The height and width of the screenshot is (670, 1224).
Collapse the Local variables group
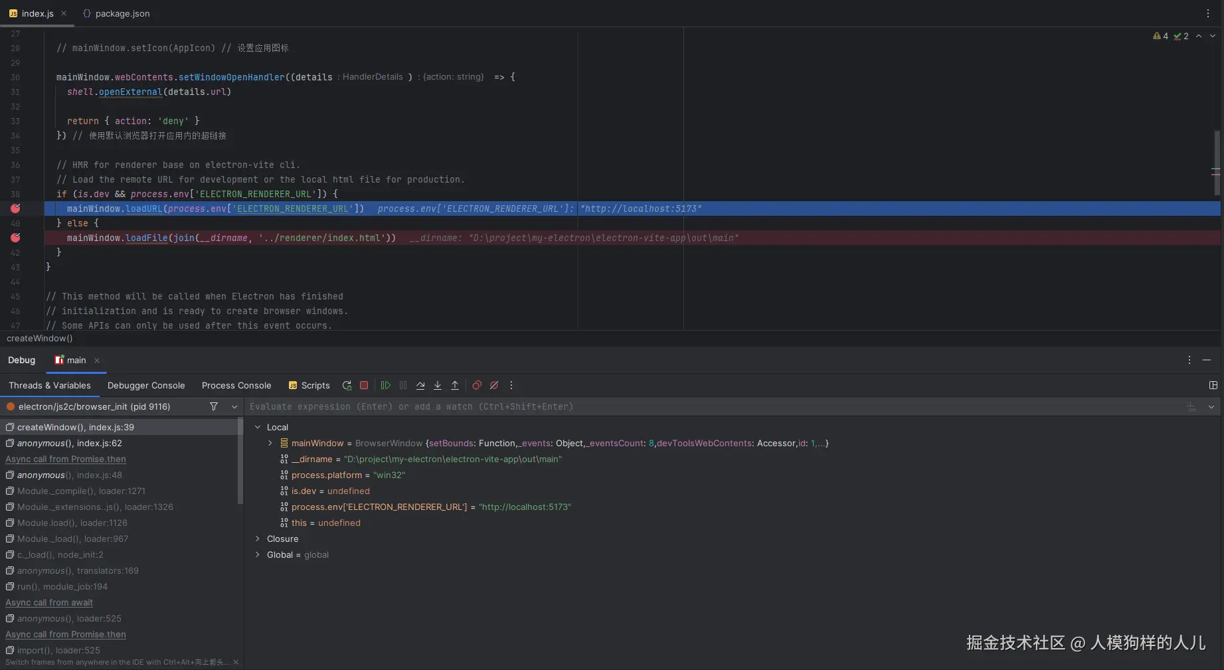pos(258,427)
